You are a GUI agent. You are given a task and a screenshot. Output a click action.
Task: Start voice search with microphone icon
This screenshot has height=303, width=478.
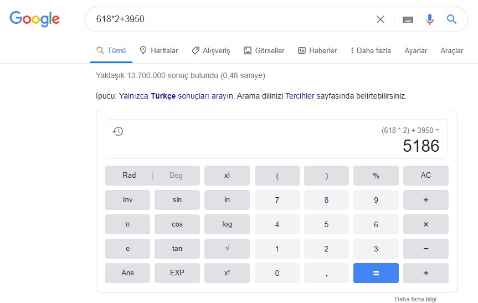click(430, 19)
